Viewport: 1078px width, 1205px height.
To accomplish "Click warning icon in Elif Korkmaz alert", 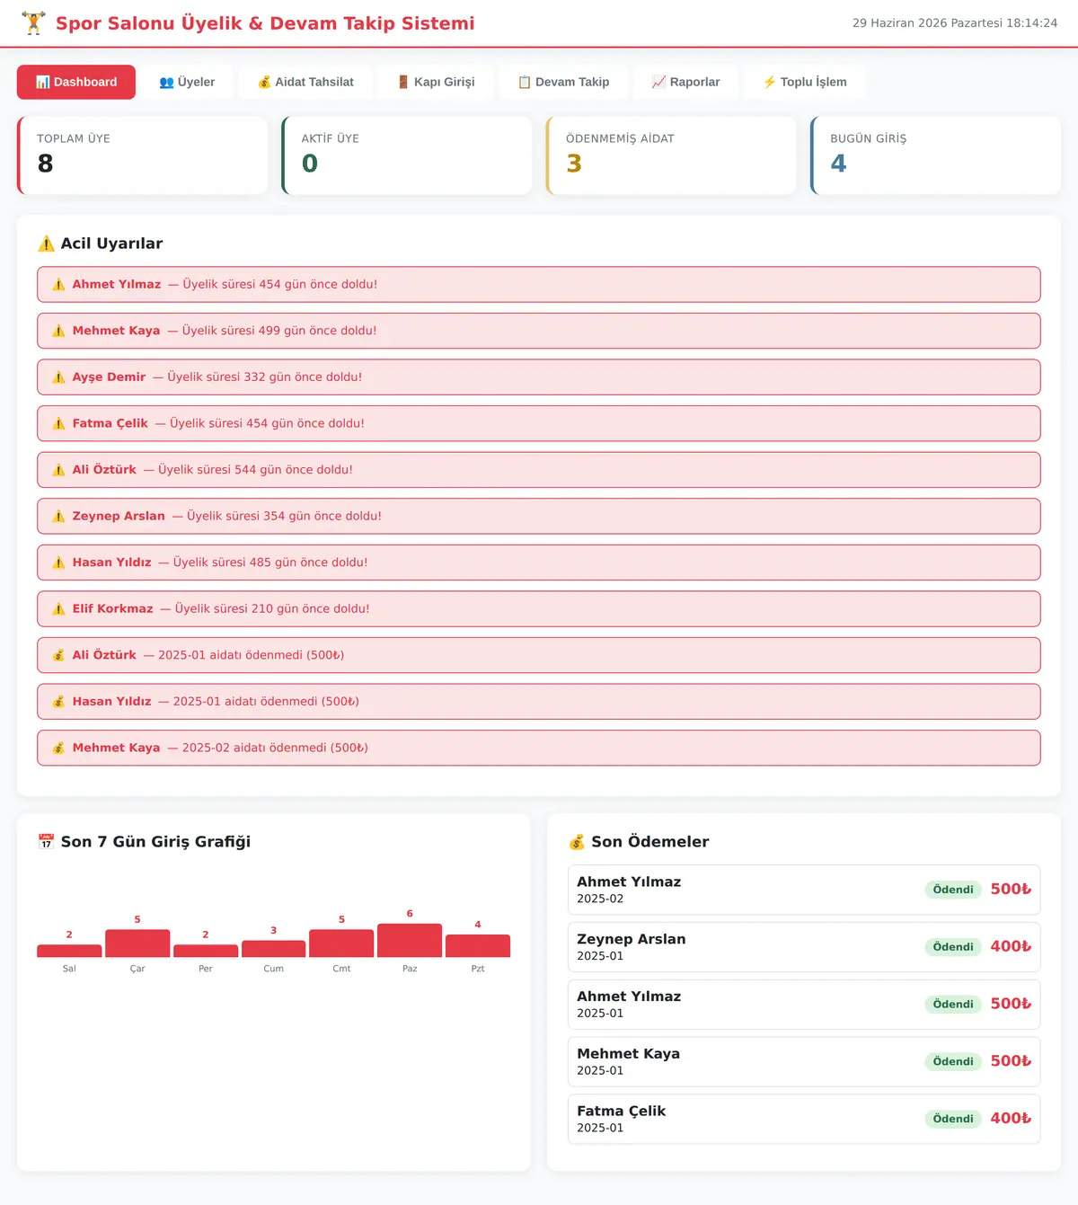I will click(58, 609).
